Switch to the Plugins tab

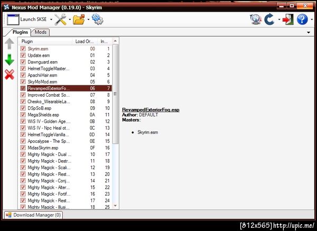click(x=20, y=32)
